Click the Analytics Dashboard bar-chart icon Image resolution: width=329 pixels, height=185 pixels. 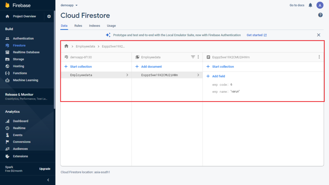tap(7, 121)
